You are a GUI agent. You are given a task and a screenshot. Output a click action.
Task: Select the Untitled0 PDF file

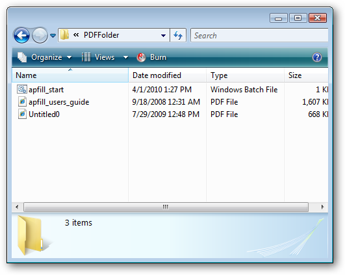coord(39,114)
